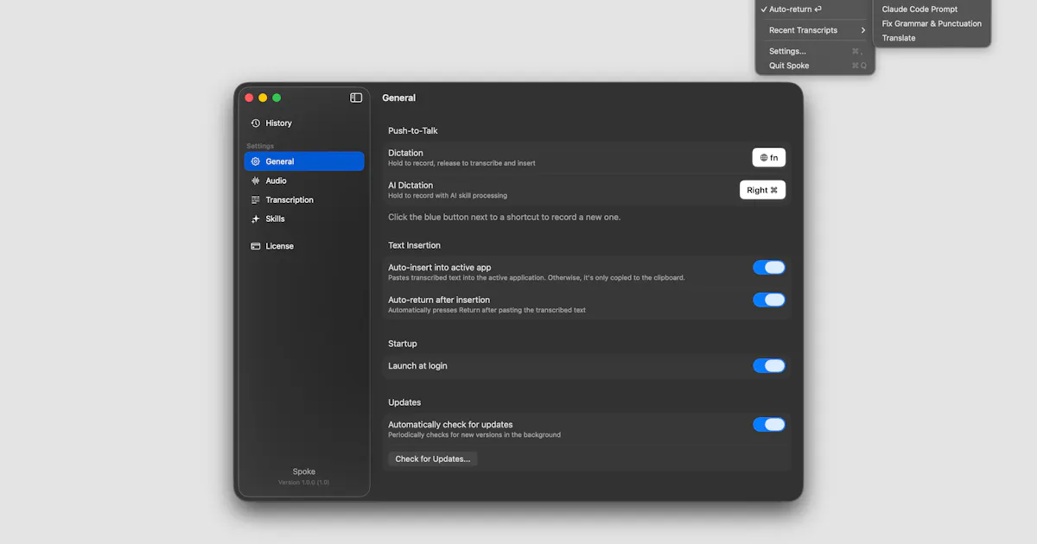The width and height of the screenshot is (1037, 544).
Task: Click 'Periodically checks for new versions' description
Action: (474, 435)
